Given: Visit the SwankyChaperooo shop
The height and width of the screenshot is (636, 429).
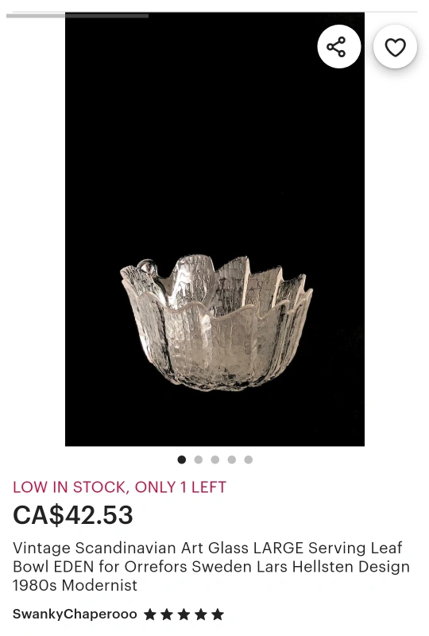Looking at the screenshot, I should pyautogui.click(x=75, y=614).
